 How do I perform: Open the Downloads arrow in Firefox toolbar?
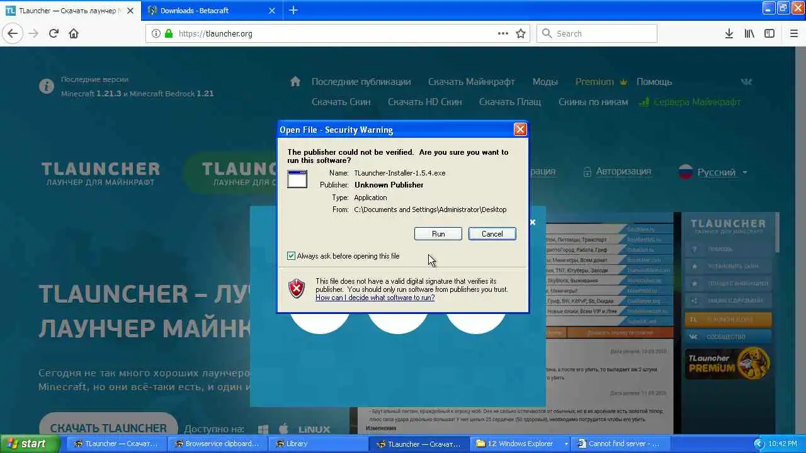[729, 33]
